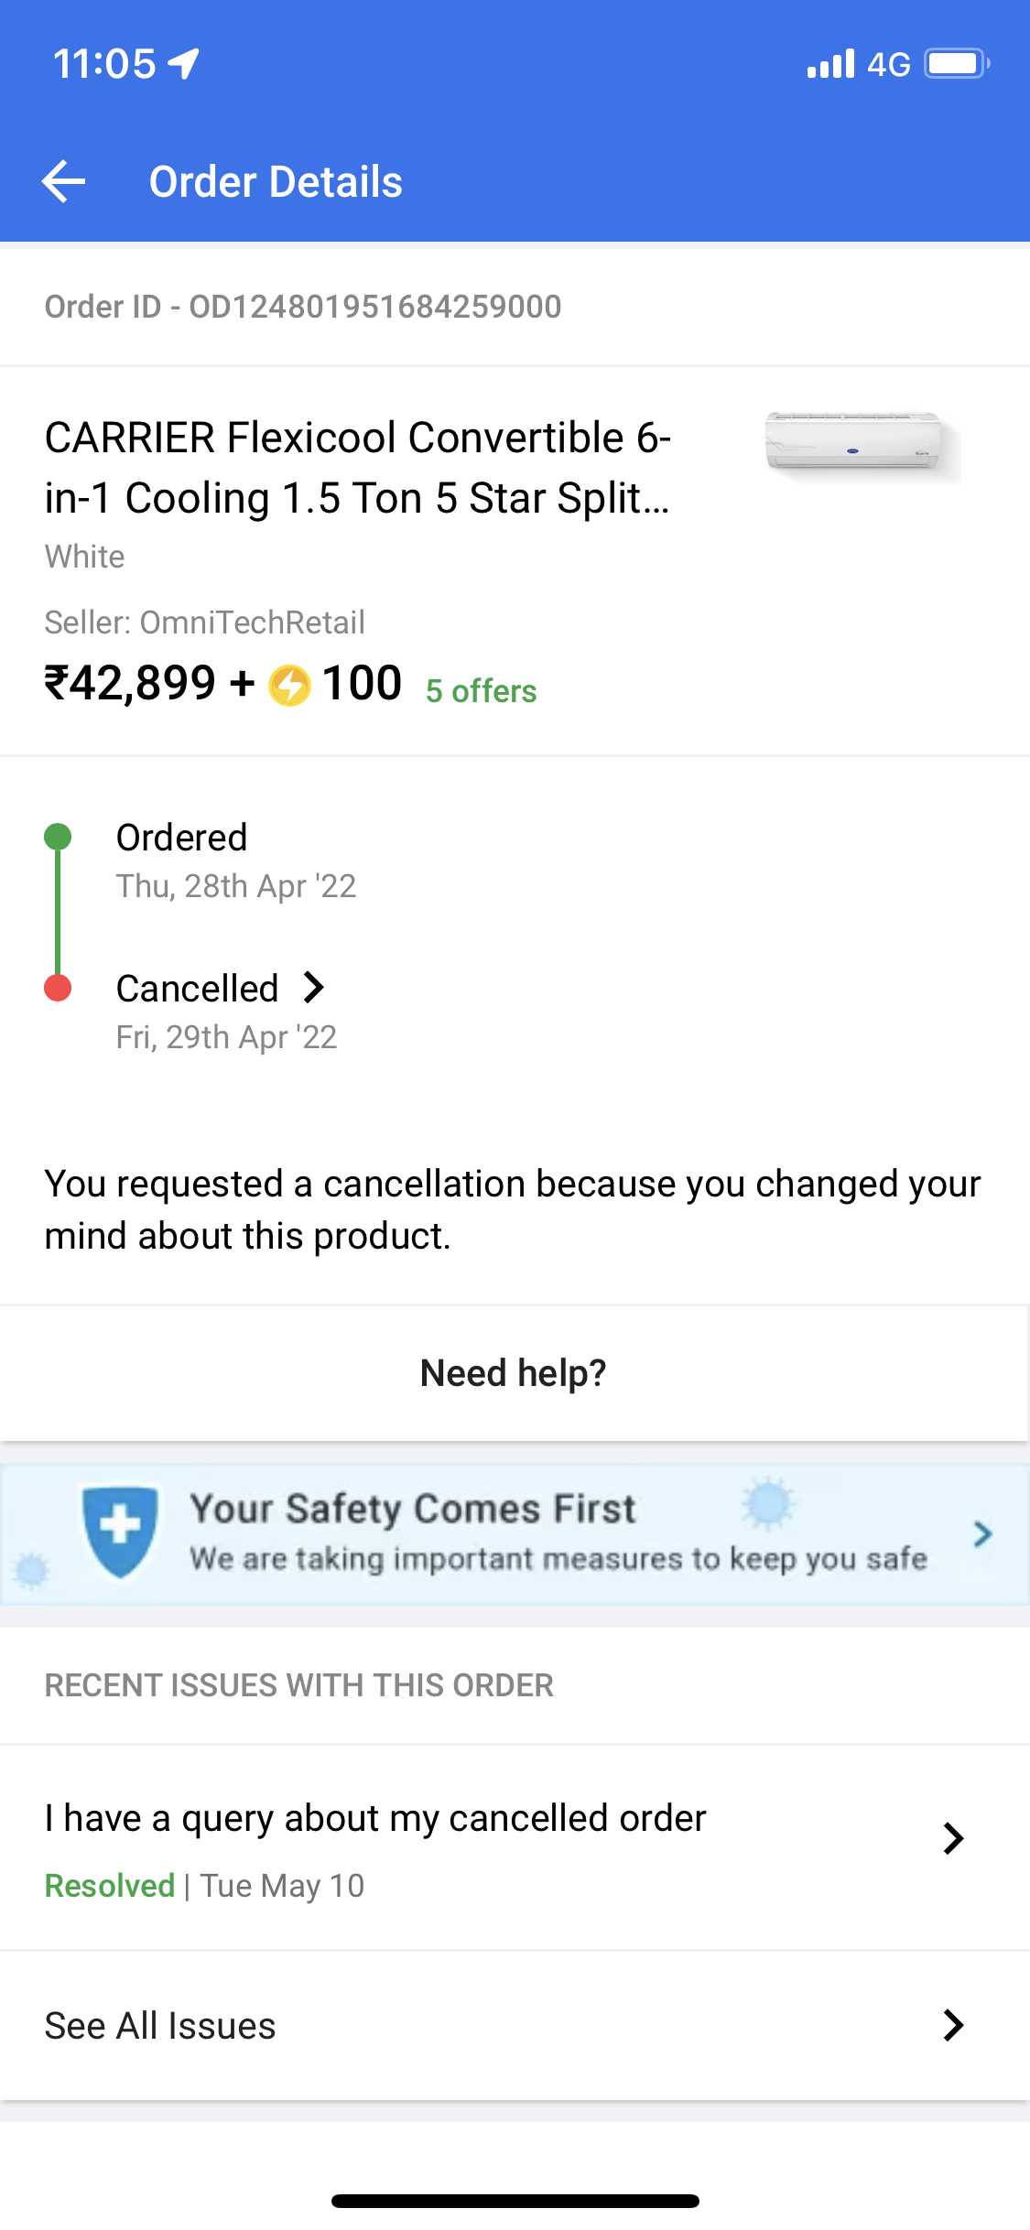Tap the 'Your Safety Comes First' banner text
1030x2230 pixels.
(x=412, y=1510)
